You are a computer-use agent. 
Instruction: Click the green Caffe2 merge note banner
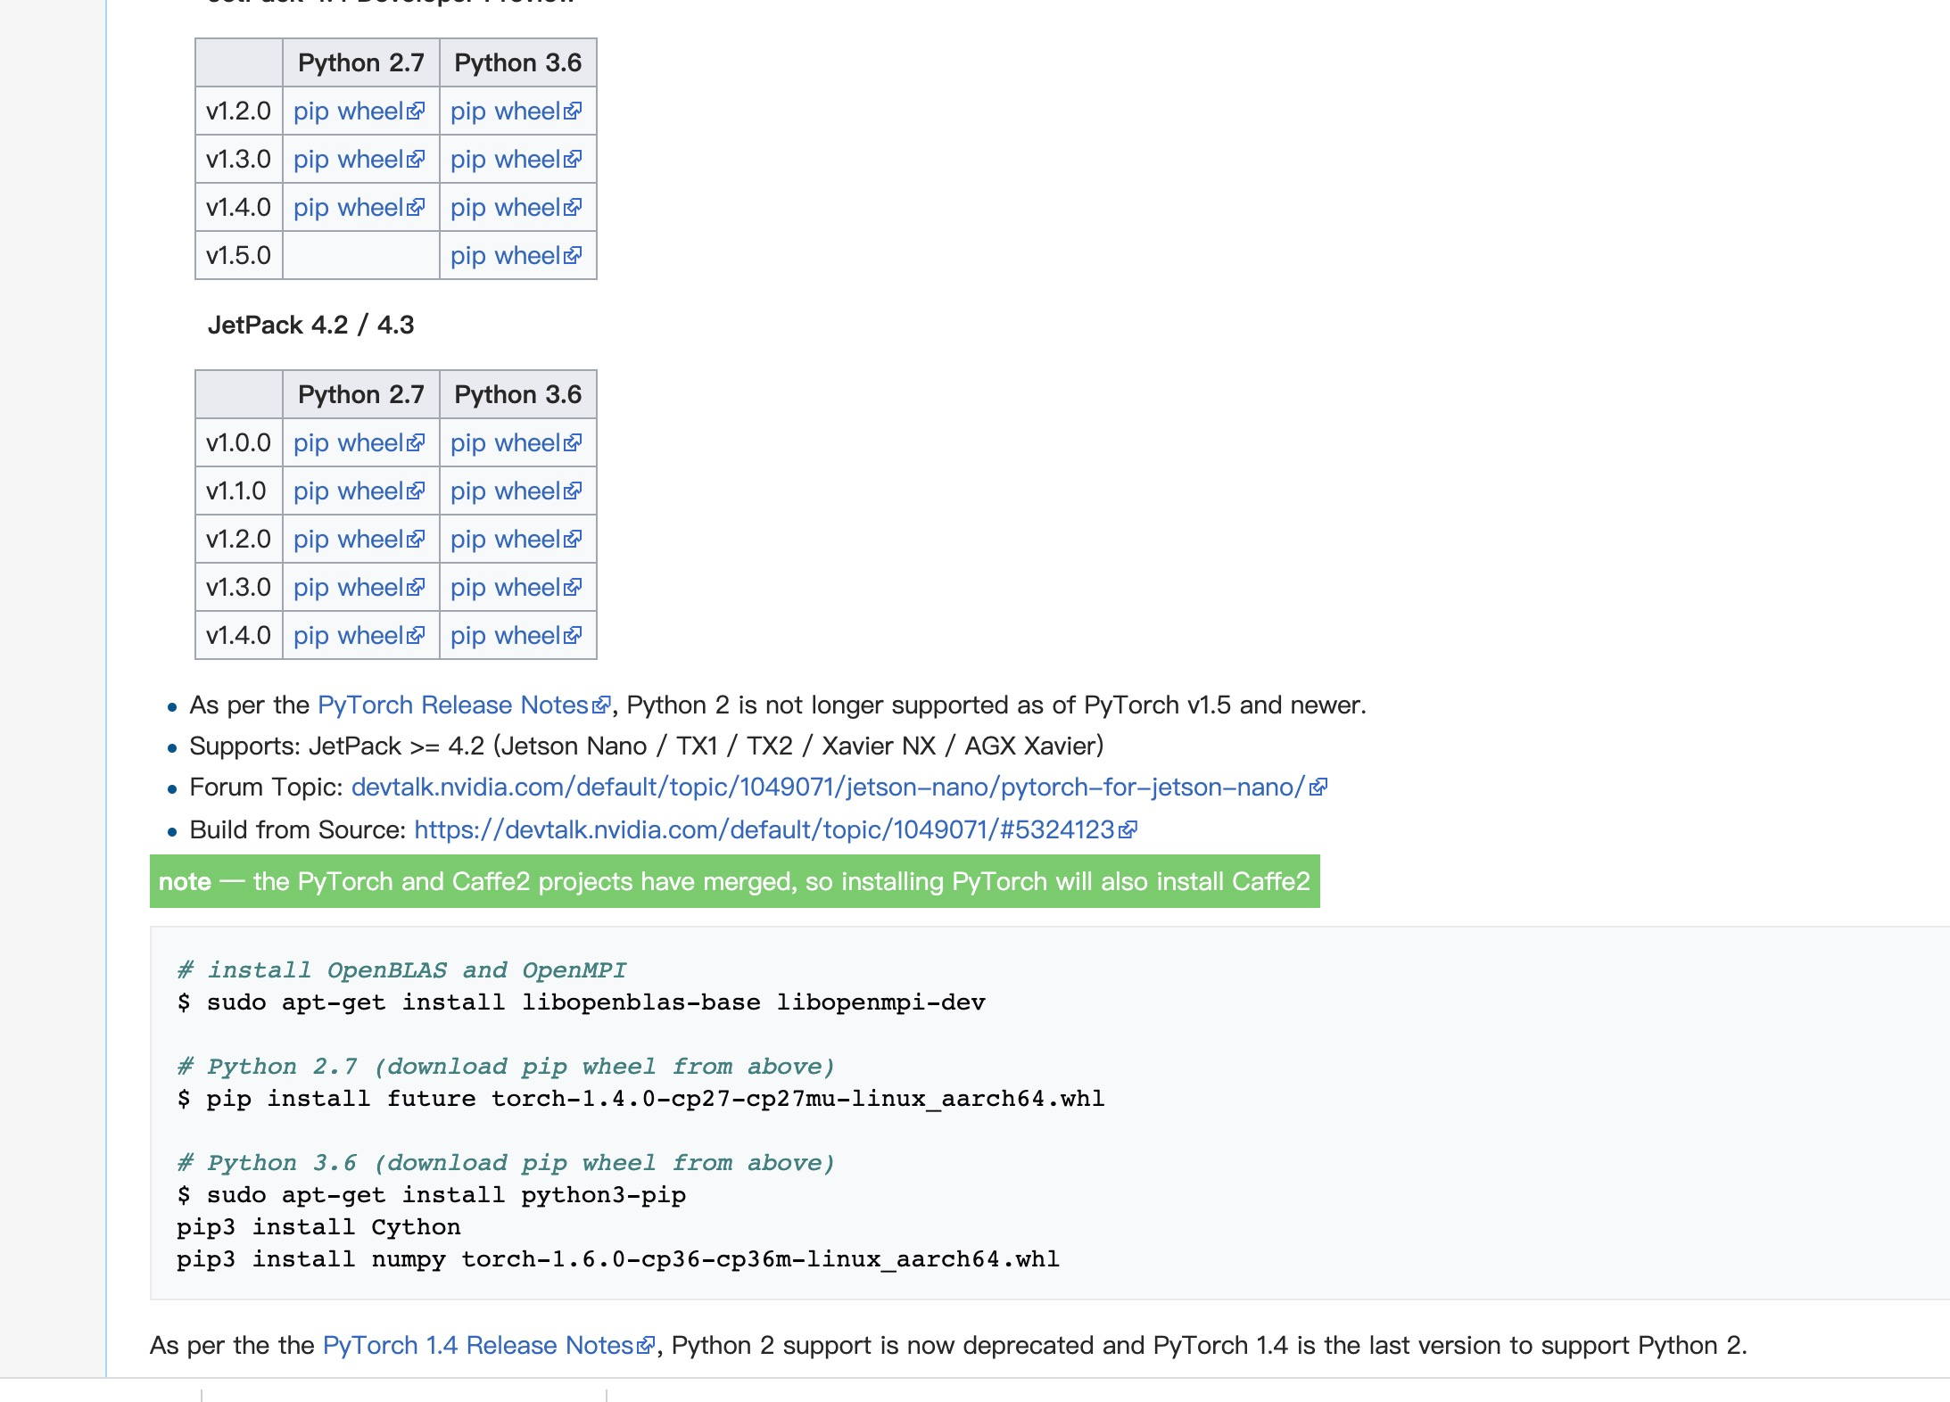click(x=734, y=882)
